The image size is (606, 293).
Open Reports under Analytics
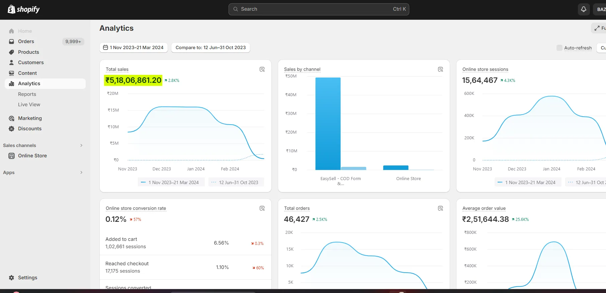(27, 94)
